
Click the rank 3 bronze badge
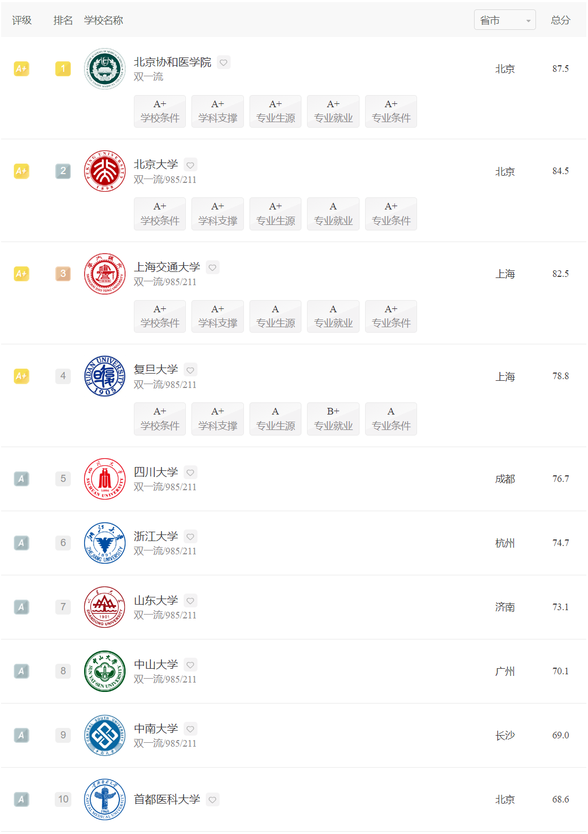[63, 274]
